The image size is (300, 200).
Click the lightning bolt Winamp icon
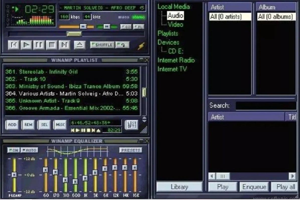(141, 46)
